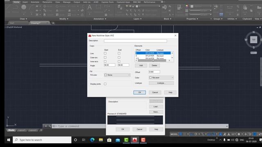
Task: Click the Measure icon in Utilities panel
Action: 230,7
